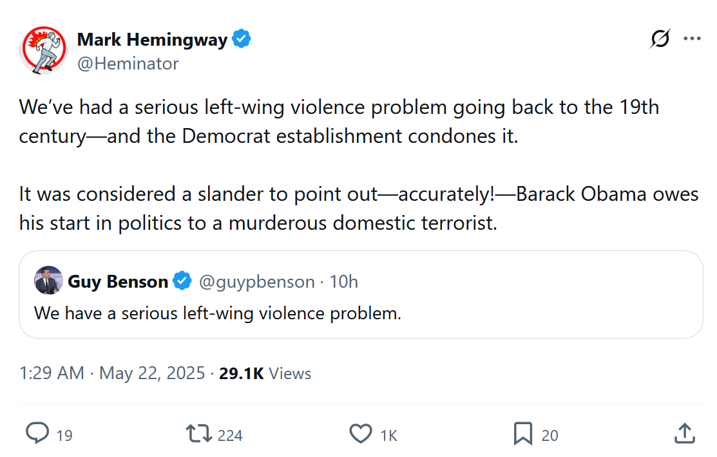The image size is (717, 457).
Task: Click the 1:29 AM · May 22, 2025 timestamp
Action: pyautogui.click(x=112, y=373)
